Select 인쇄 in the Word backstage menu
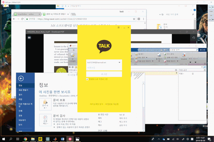214x142 pixels. [x=20, y=111]
